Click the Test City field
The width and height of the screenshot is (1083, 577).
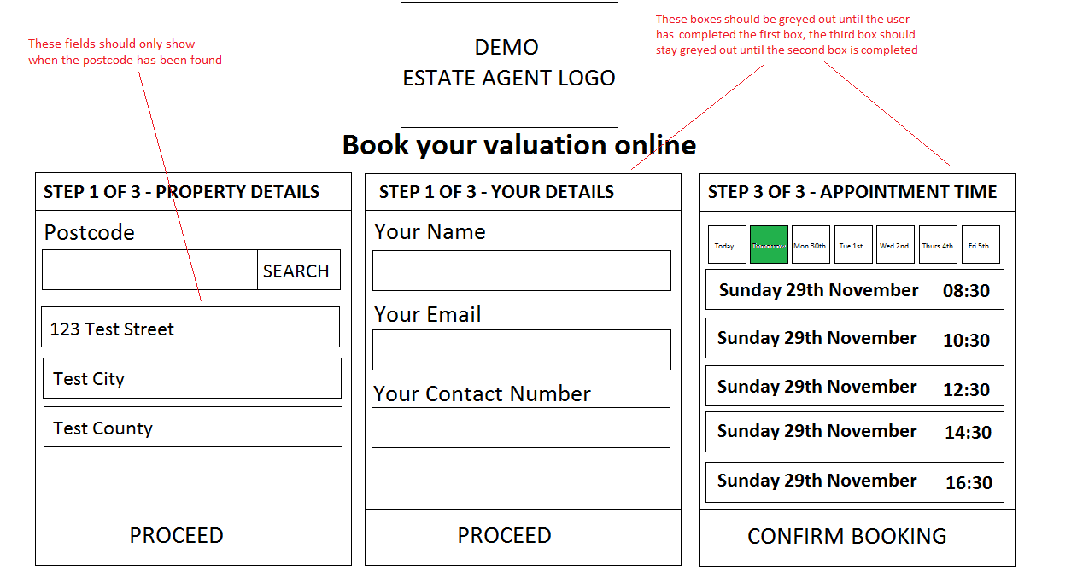[192, 378]
